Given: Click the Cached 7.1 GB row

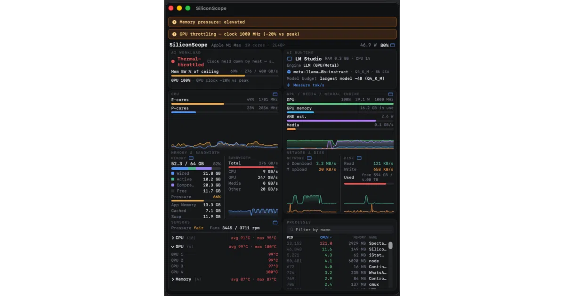Looking at the screenshot, I should (x=196, y=211).
